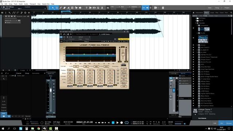Select the Range tool in the toolbar
The image size is (233, 131).
[x=57, y=8]
